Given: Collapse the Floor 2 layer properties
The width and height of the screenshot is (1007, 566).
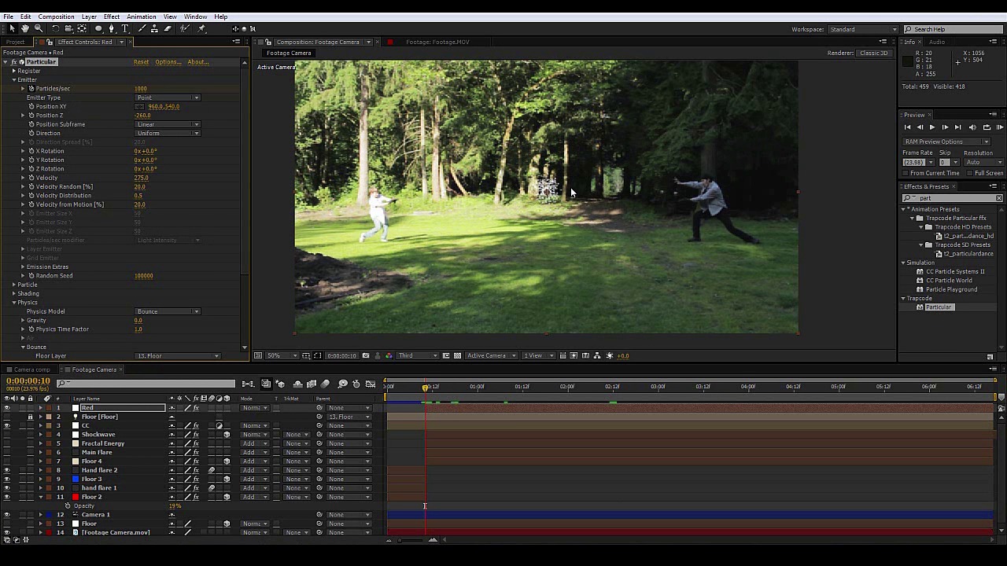Looking at the screenshot, I should 41,497.
